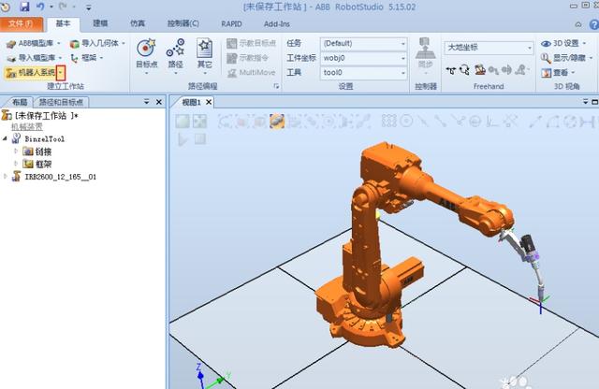The height and width of the screenshot is (389, 599).
Task: Select the Freehand move tool
Action: 451,71
